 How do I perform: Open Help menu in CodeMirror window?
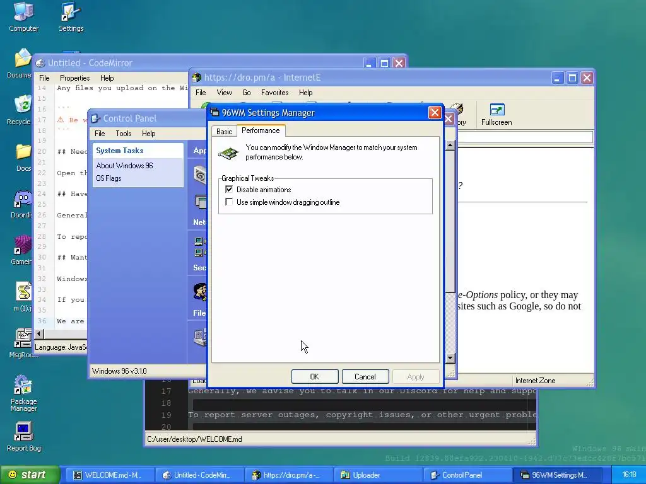pyautogui.click(x=107, y=78)
